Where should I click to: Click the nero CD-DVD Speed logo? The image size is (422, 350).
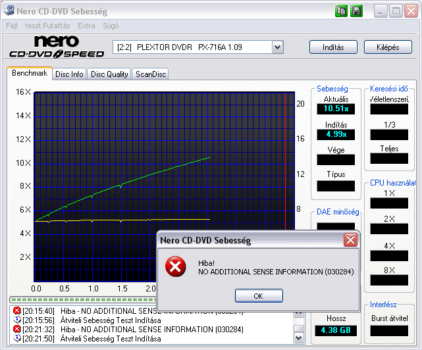(x=57, y=47)
